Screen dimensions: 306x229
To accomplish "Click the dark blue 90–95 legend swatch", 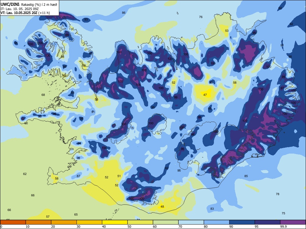I will (242, 222).
